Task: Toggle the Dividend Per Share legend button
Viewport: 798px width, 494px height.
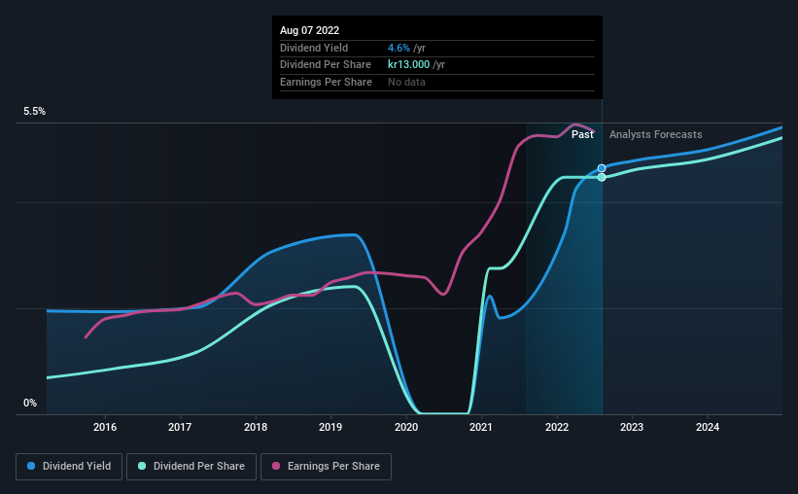Action: 191,467
